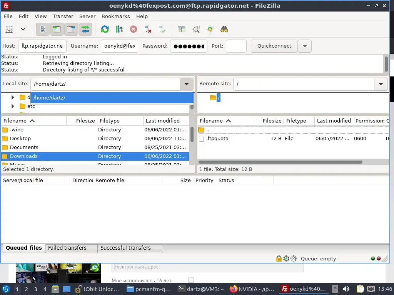Click the remote list horizontal scrollbar
The image size is (394, 295).
pos(280,162)
